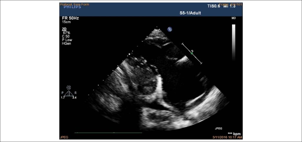Click the '3.4' frequency value

tap(75, 98)
